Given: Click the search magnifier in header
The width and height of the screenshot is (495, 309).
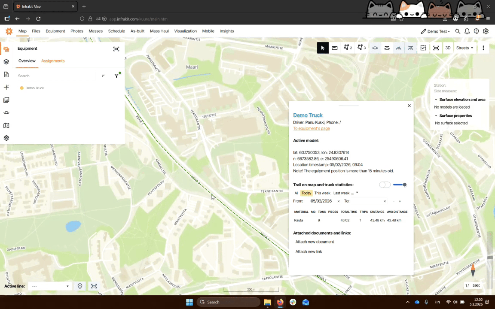Looking at the screenshot, I should tap(458, 31).
